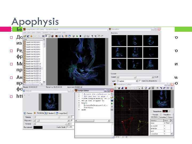Click the zoom out magnifier icon in main toolbar
The width and height of the screenshot is (192, 144).
coord(95,36)
